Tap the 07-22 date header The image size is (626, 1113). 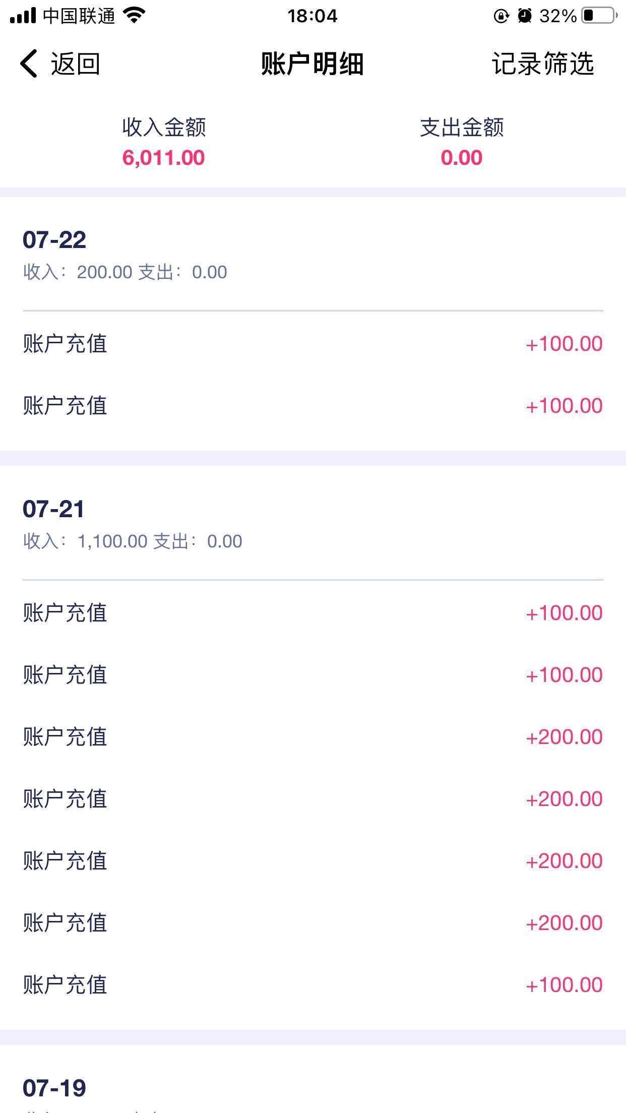[x=54, y=239]
